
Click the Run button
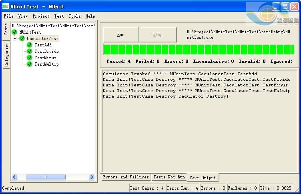[x=121, y=34]
